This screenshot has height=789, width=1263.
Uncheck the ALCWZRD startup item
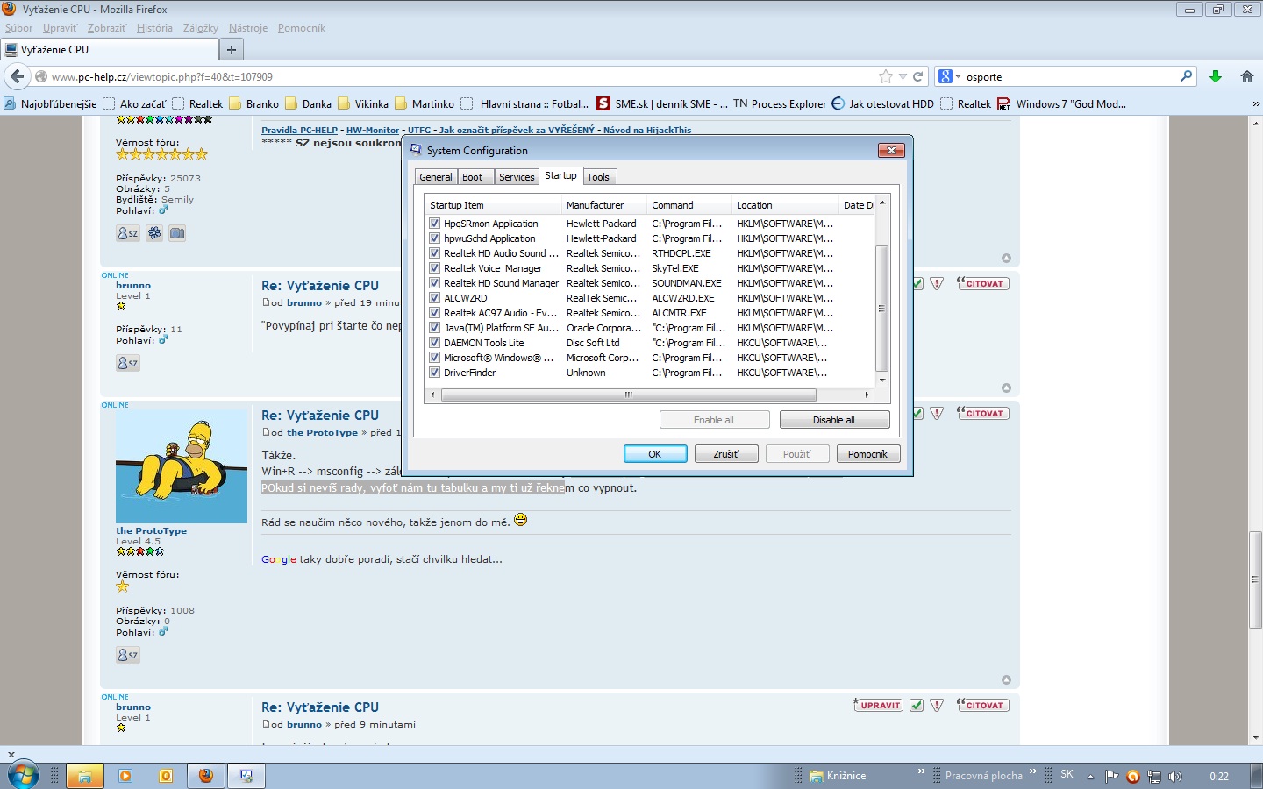tap(434, 298)
